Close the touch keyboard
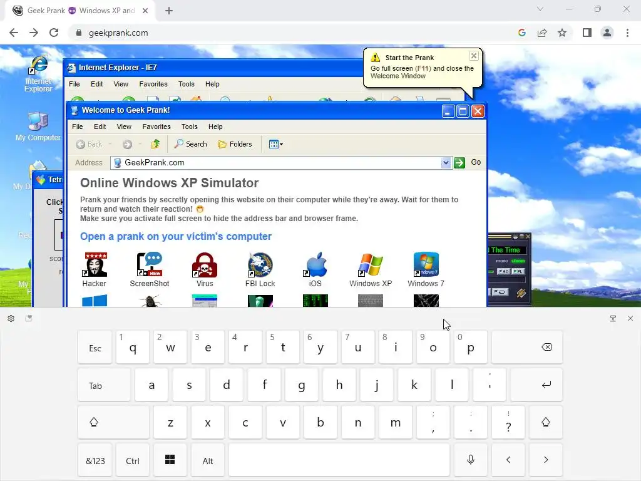This screenshot has height=481, width=641. pyautogui.click(x=630, y=318)
